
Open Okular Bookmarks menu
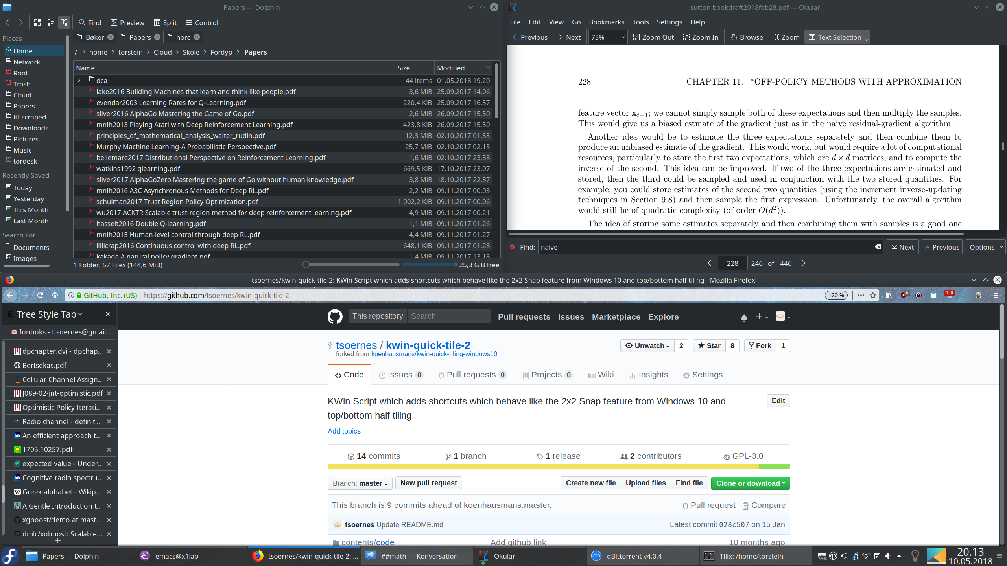point(606,22)
